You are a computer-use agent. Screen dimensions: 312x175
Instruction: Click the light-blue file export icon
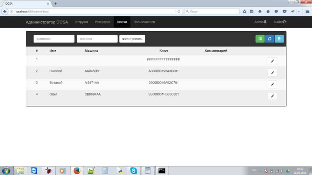(279, 39)
